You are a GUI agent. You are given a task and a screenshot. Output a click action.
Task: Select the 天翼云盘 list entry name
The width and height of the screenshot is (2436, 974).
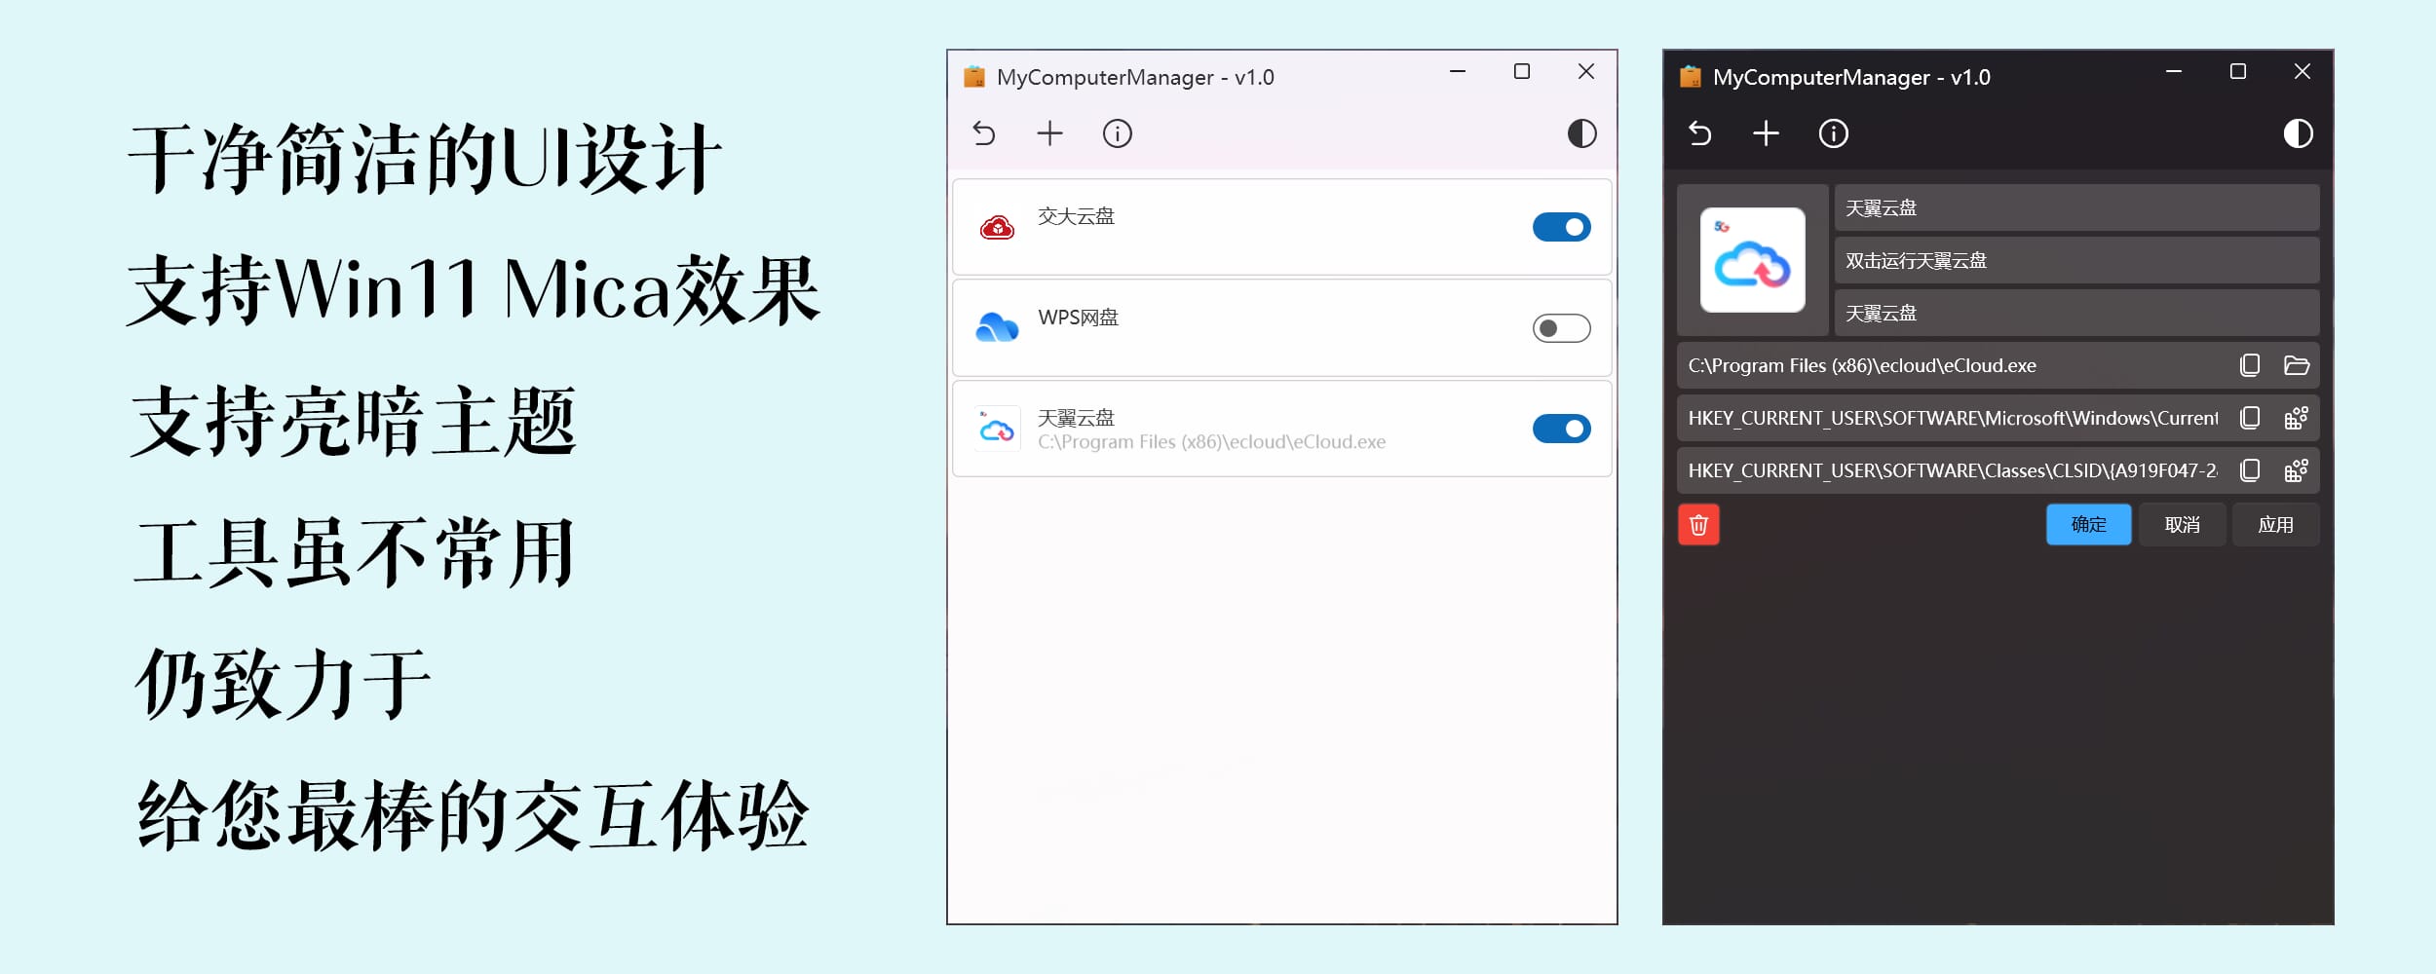coord(1076,418)
